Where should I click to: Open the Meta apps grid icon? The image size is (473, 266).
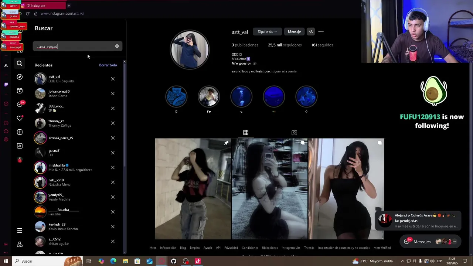click(20, 245)
